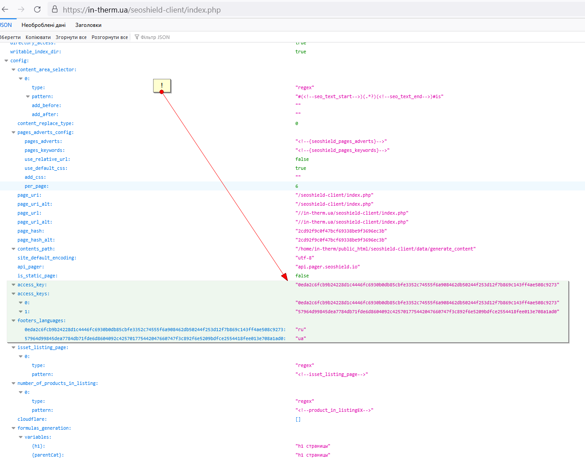Click the per_page value 6

[297, 186]
